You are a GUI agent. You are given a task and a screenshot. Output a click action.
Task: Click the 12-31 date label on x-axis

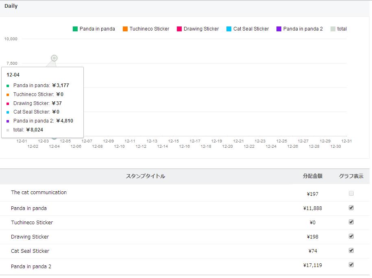tap(346, 141)
